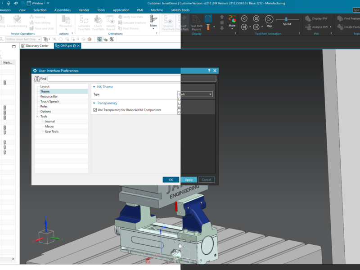The image size is (360, 270).
Task: Toggle Use Transparency for Undocked UI Components
Action: [95, 110]
